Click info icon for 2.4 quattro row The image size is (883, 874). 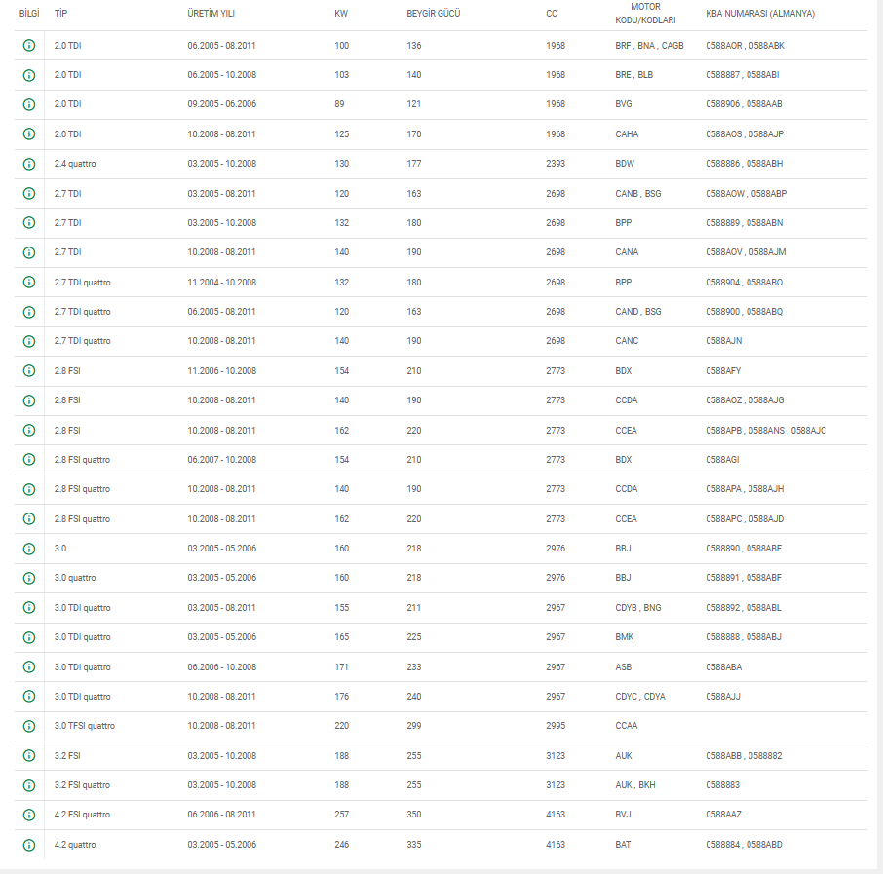(28, 164)
